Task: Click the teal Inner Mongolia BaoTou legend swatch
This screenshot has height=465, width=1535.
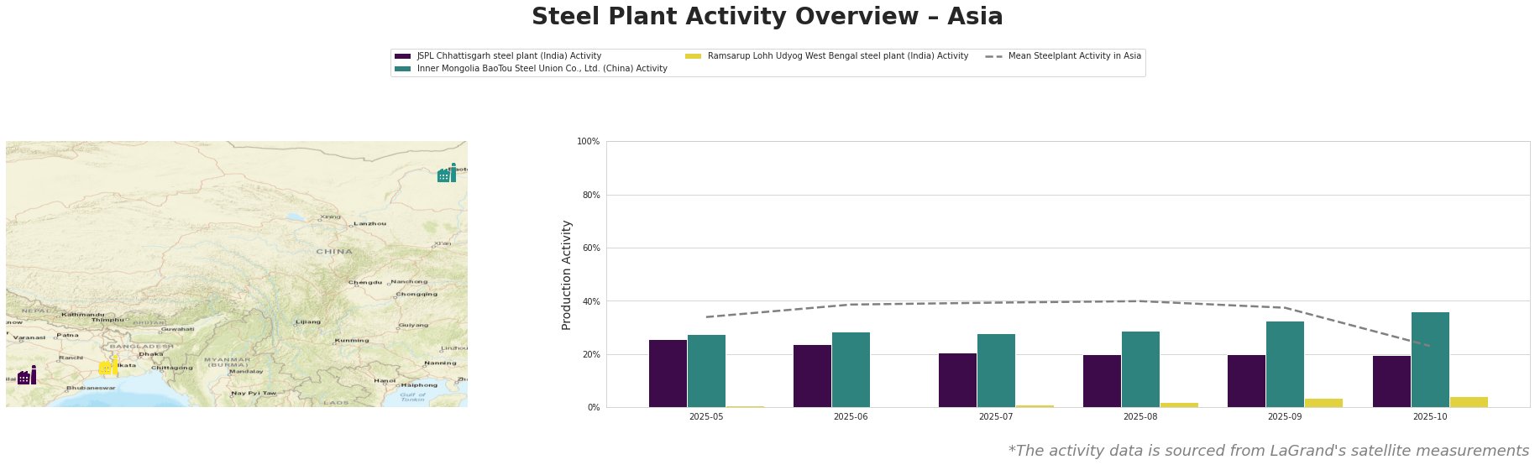Action: [x=402, y=69]
